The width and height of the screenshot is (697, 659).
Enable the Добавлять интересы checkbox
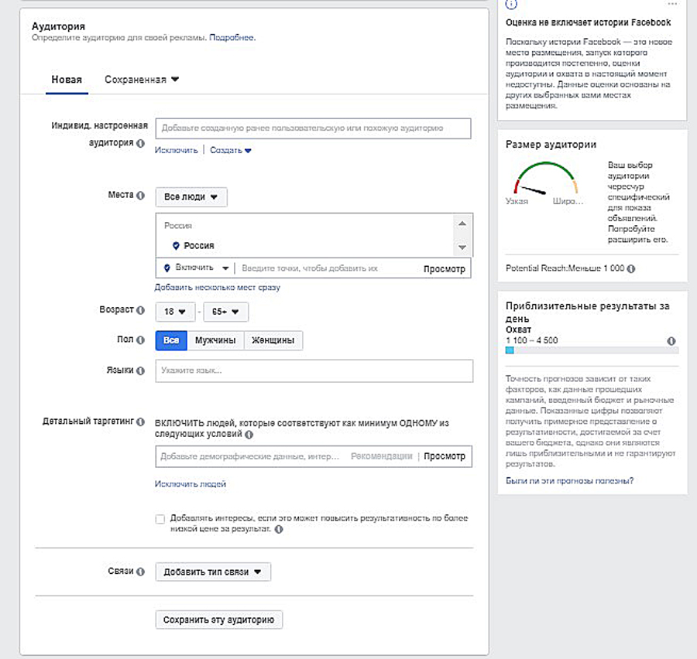pos(160,519)
